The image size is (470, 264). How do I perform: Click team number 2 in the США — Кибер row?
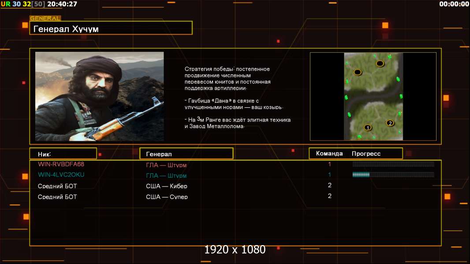point(330,185)
